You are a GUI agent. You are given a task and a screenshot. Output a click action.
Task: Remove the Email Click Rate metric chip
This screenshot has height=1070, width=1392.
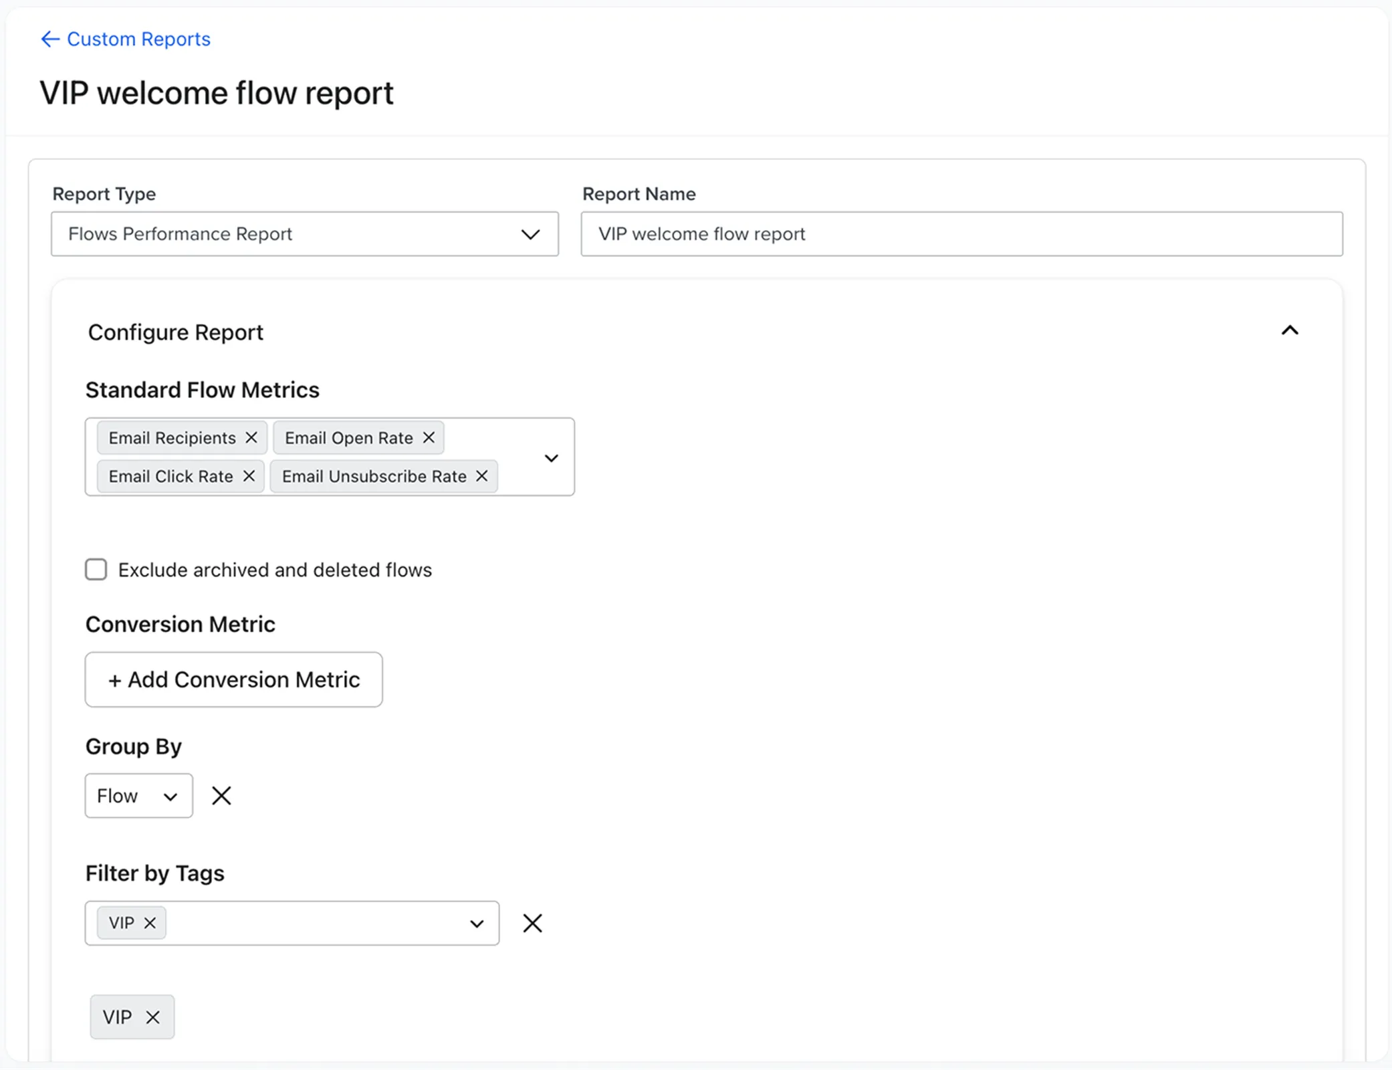[x=249, y=475]
